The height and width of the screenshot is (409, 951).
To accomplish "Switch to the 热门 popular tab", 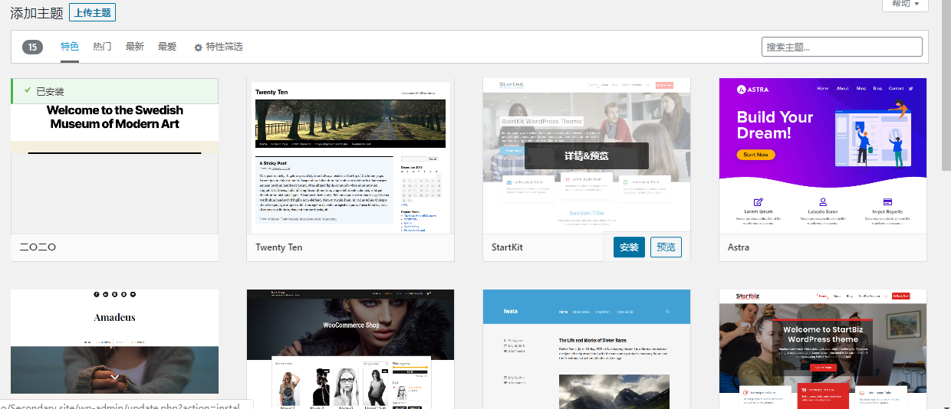I will click(102, 47).
